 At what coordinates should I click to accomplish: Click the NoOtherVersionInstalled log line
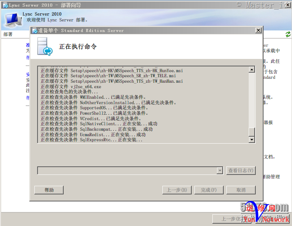click(x=109, y=103)
